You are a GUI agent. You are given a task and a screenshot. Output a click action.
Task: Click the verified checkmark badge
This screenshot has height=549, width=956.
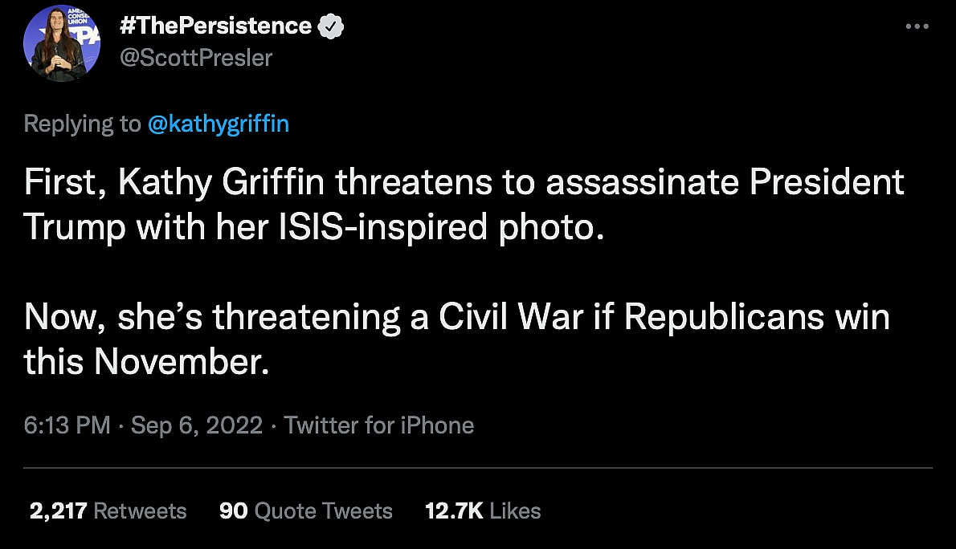(331, 26)
